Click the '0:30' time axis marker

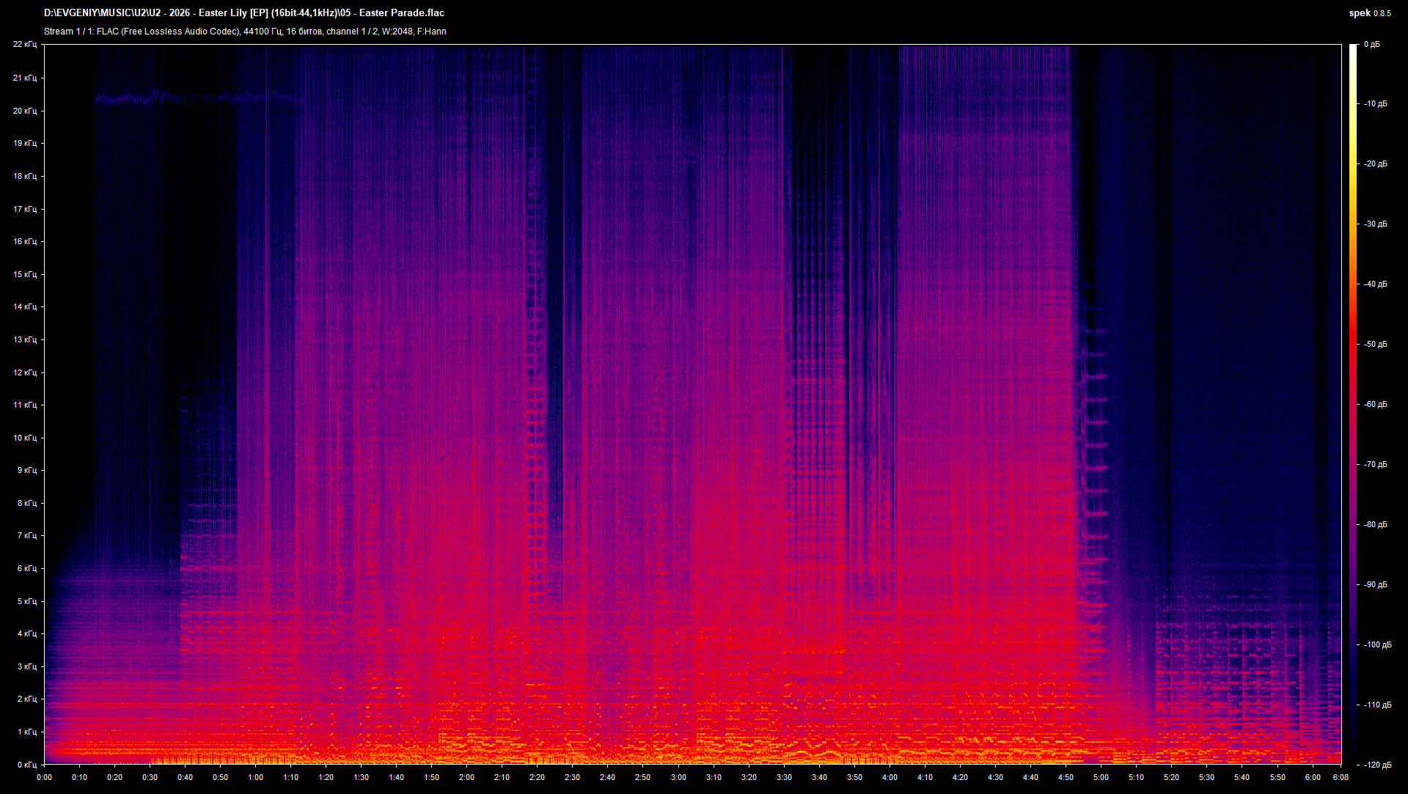150,778
